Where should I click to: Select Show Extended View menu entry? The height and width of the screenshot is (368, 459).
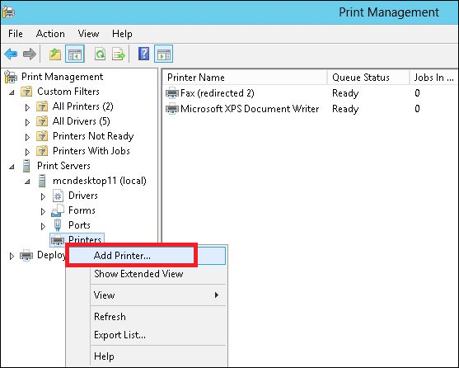pos(138,274)
